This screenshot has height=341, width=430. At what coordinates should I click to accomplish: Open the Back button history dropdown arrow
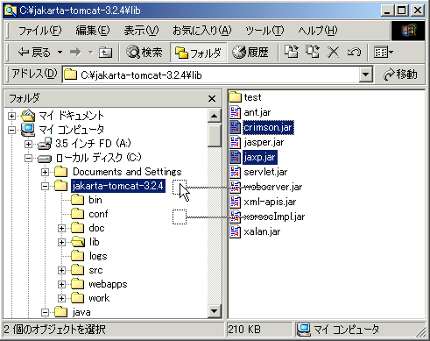(60, 53)
